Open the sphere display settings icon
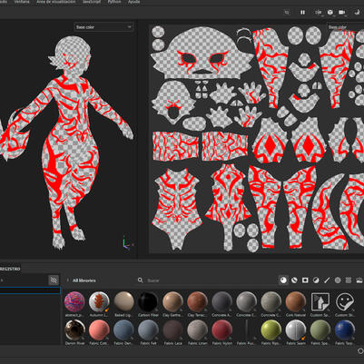 click(x=330, y=13)
